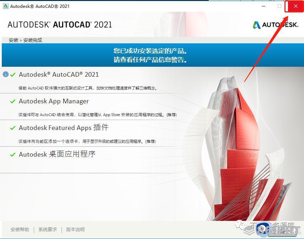This screenshot has height=239, width=304.
Task: Click the 您已成功安装选定的产品 banner text
Action: [x=150, y=51]
